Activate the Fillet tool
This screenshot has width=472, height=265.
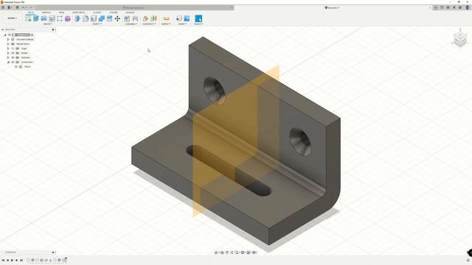click(x=86, y=18)
